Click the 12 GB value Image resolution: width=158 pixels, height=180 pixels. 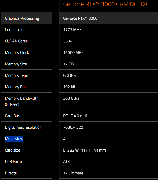coord(68,64)
